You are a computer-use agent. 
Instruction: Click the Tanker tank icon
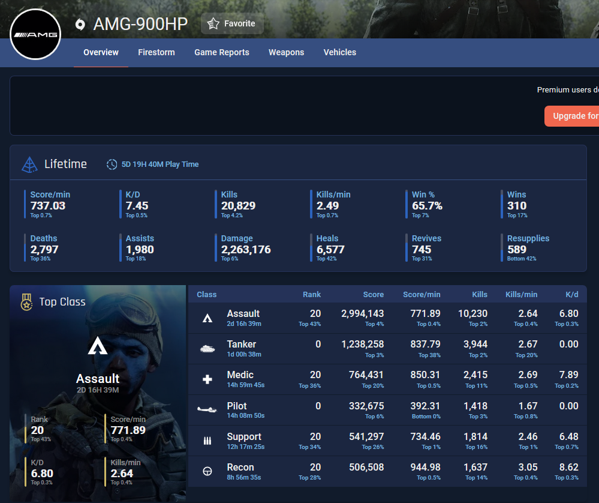[207, 349]
